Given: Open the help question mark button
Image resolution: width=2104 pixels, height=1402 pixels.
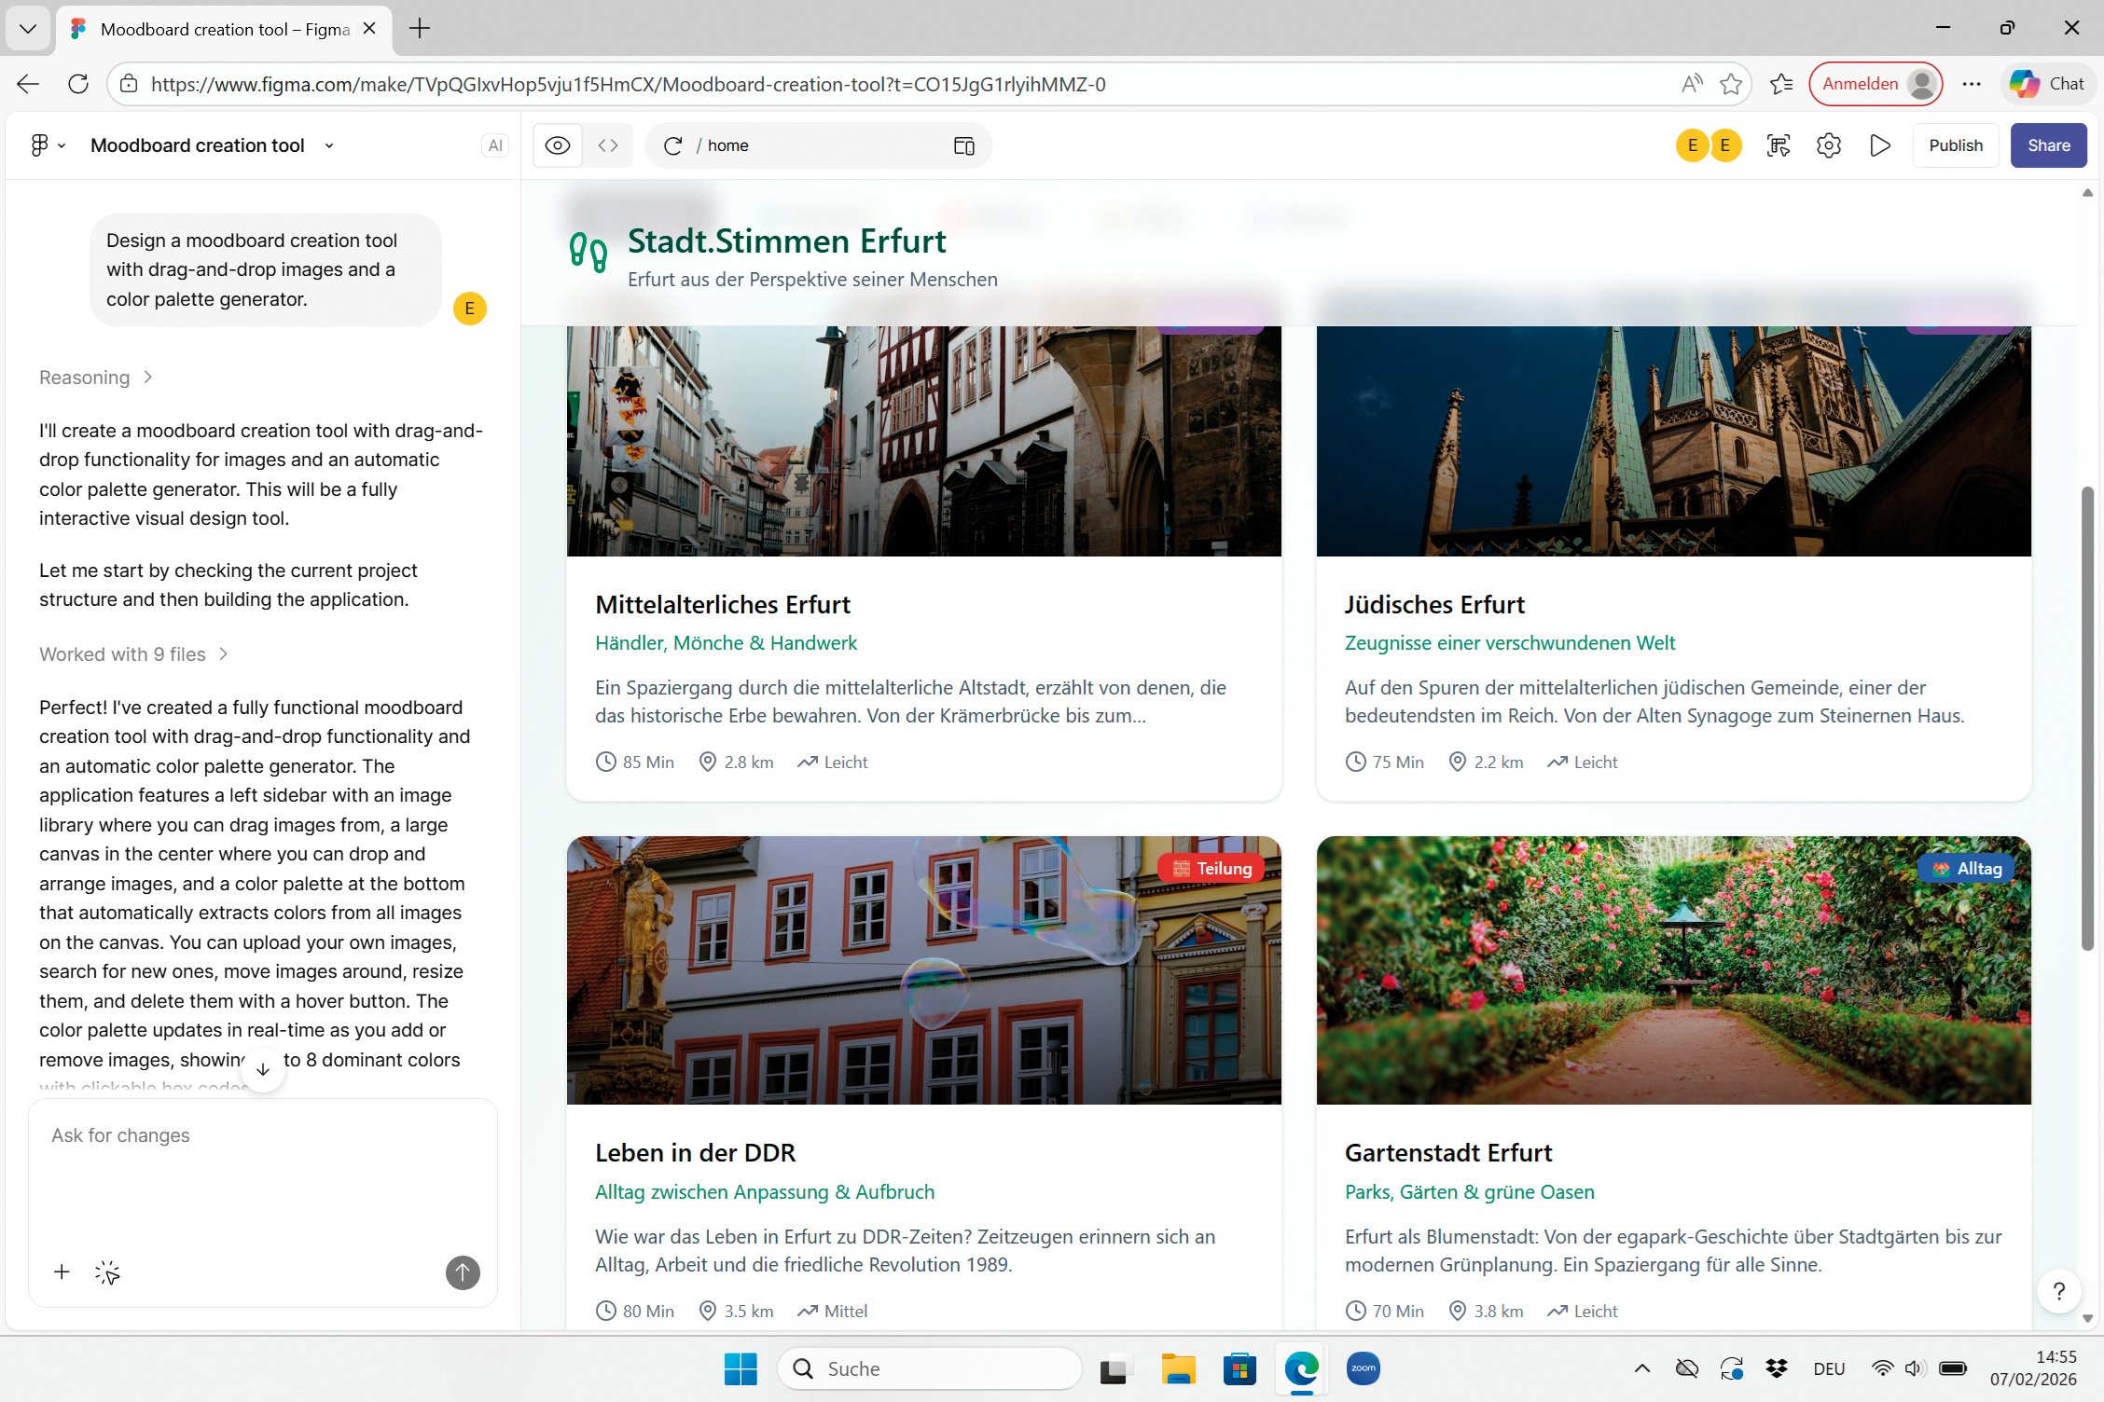Looking at the screenshot, I should [2059, 1291].
